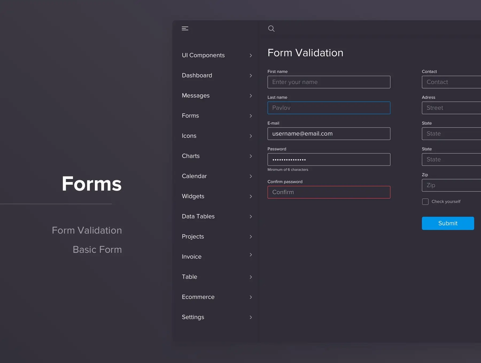
Task: Check the "Check yourself" checkbox
Action: tap(425, 202)
